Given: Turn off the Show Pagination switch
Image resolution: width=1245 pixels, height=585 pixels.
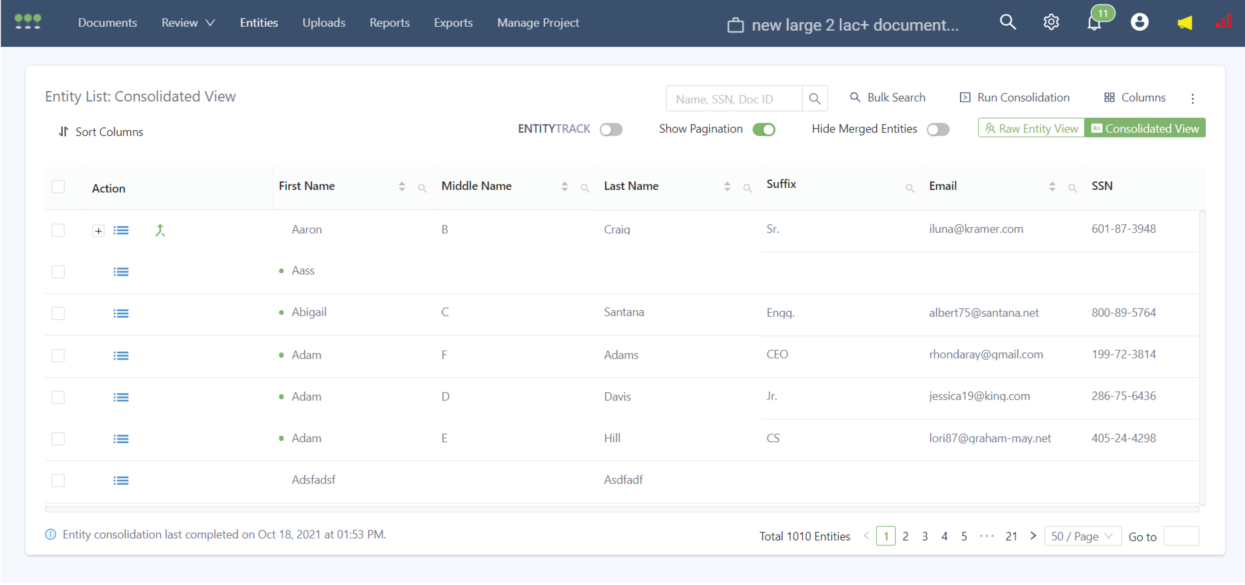Looking at the screenshot, I should (x=764, y=129).
